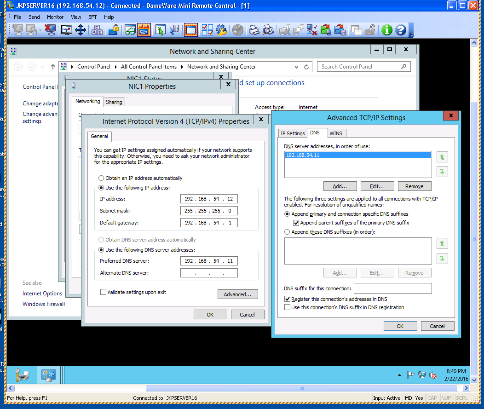484x409 pixels.
Task: Open DameWare Help using the question mark icon
Action: click(401, 30)
